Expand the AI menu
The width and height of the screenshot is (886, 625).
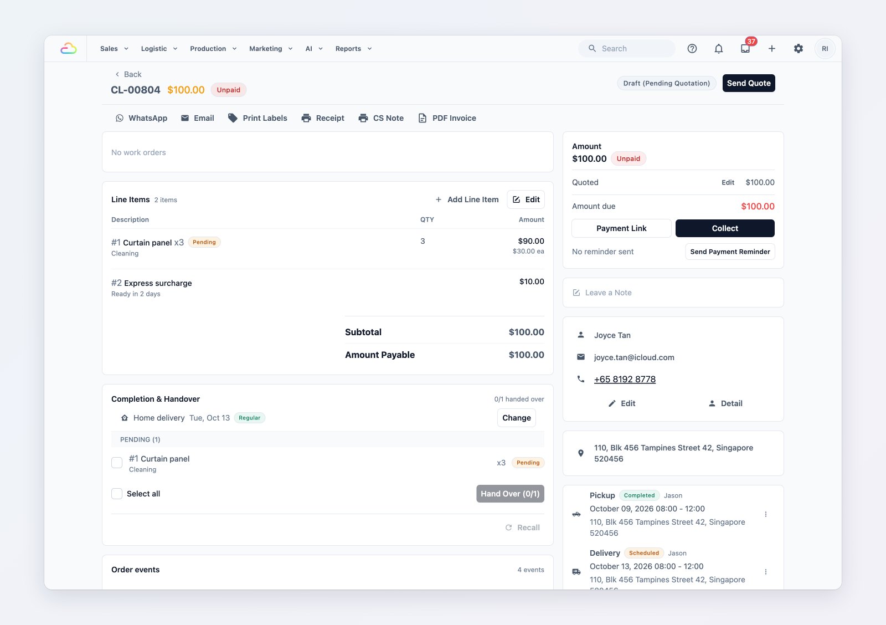pyautogui.click(x=315, y=49)
